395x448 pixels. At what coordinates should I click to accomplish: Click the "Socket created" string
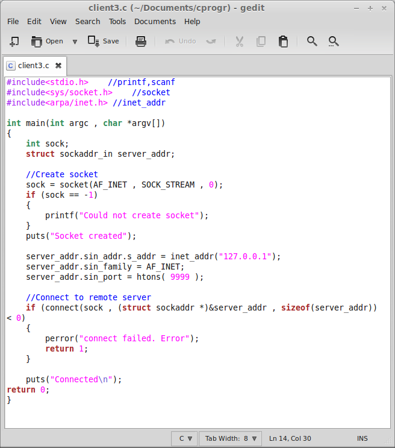pyautogui.click(x=89, y=236)
